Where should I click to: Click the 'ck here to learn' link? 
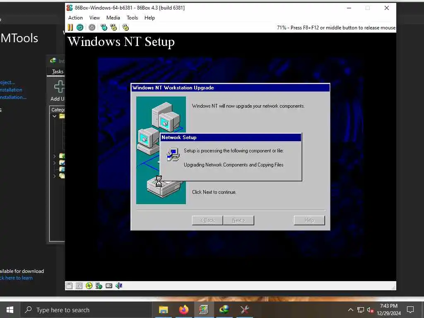pos(16,278)
